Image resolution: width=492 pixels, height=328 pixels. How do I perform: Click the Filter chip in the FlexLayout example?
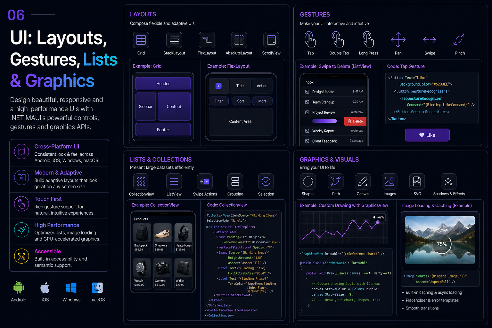tap(218, 101)
